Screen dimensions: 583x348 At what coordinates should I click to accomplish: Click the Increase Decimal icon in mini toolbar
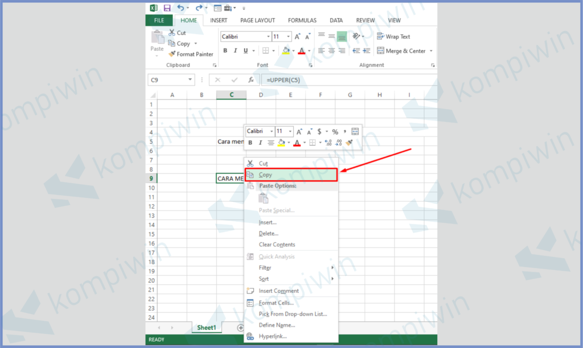pyautogui.click(x=328, y=143)
